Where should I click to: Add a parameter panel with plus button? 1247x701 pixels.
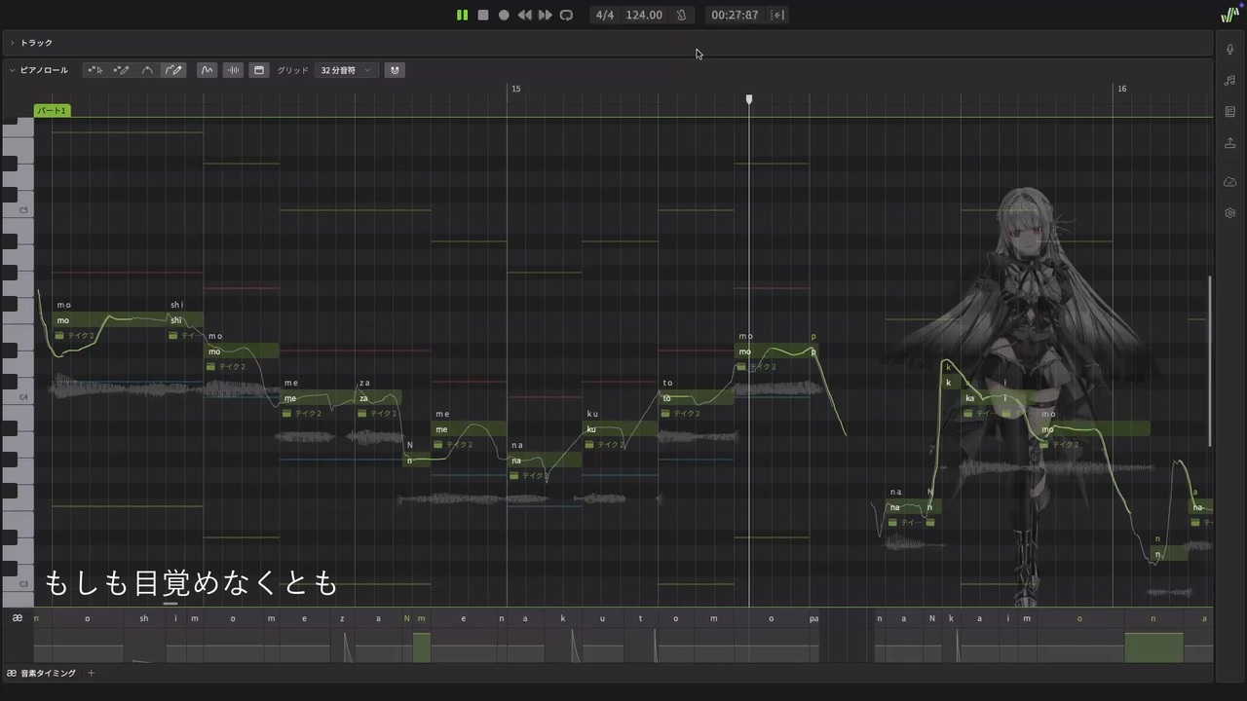[x=92, y=673]
